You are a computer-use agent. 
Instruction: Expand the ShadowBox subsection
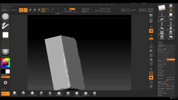click(161, 71)
